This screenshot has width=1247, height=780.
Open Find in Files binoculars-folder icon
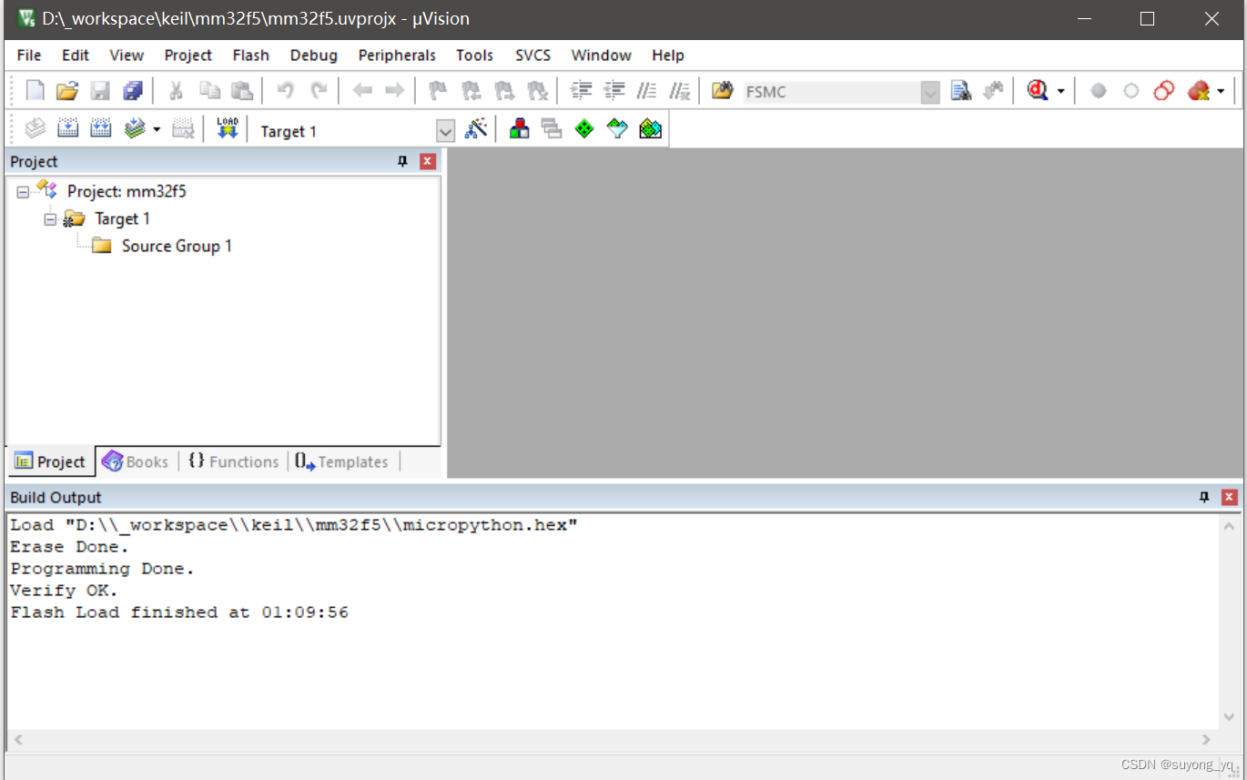pos(723,91)
